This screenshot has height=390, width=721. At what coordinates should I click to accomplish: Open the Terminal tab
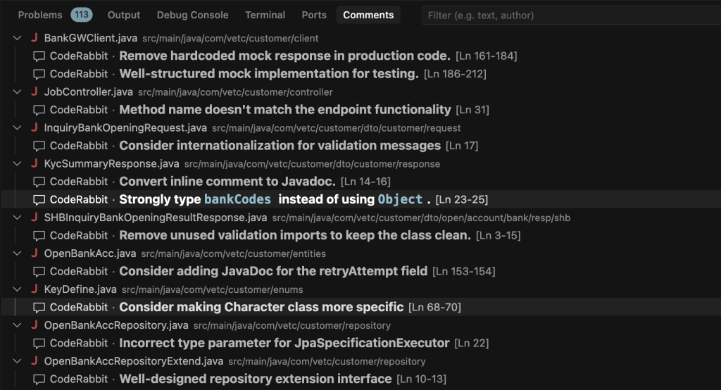(x=265, y=15)
